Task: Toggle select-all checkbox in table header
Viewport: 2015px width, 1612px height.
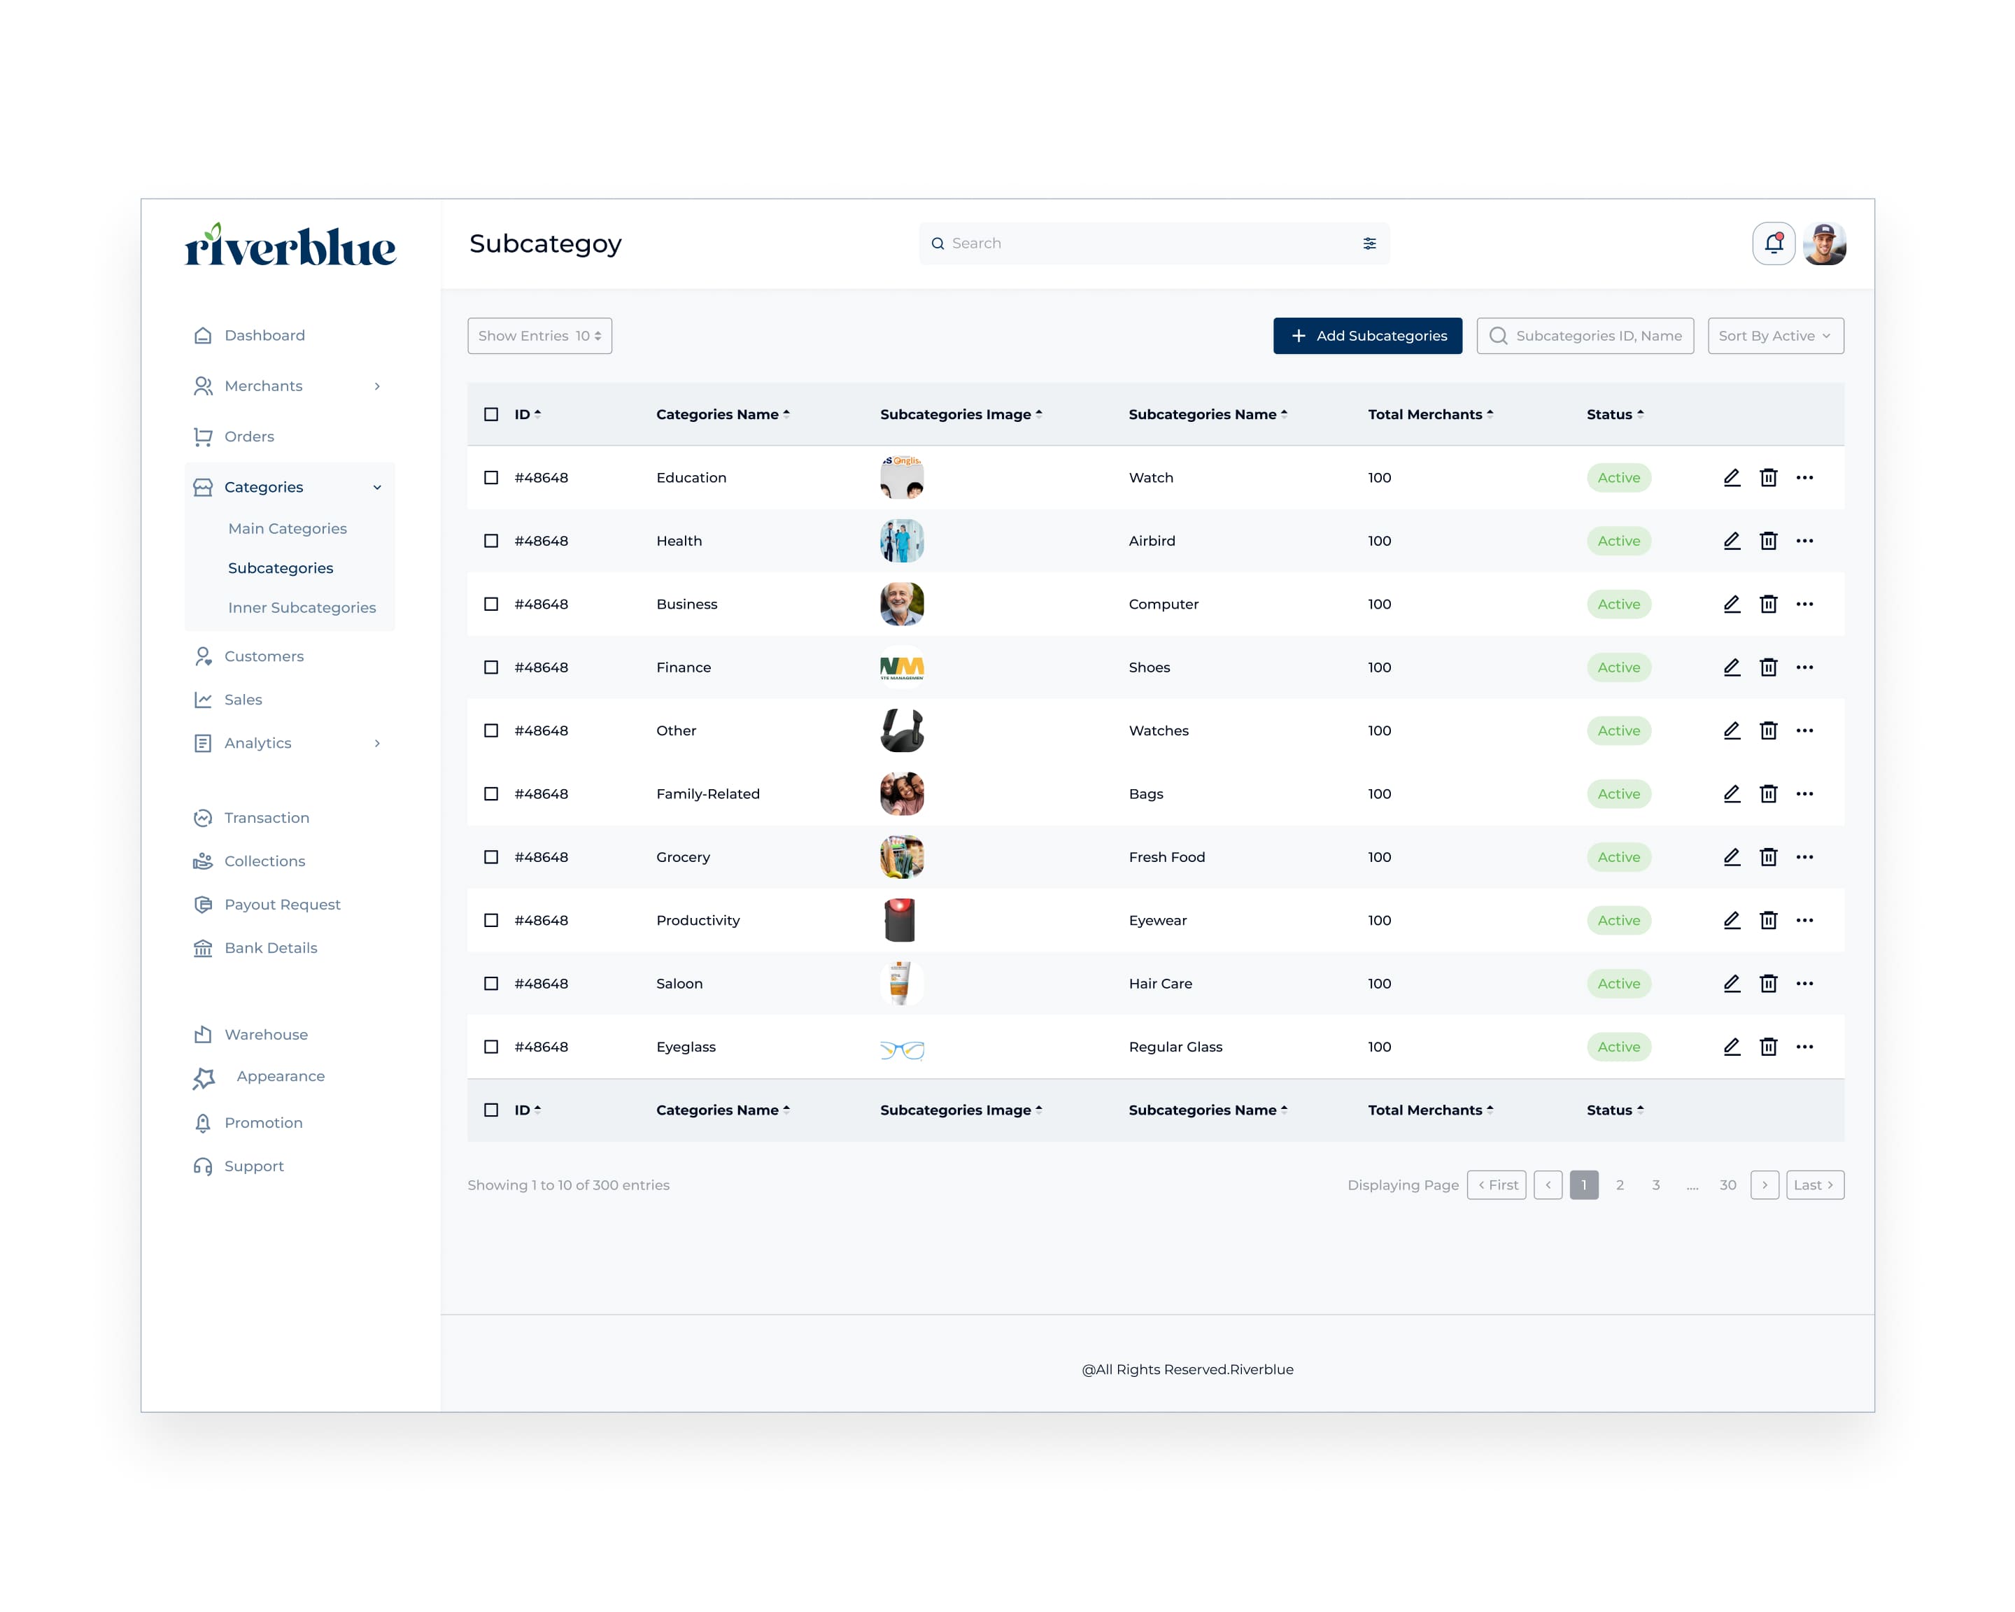Action: [490, 414]
